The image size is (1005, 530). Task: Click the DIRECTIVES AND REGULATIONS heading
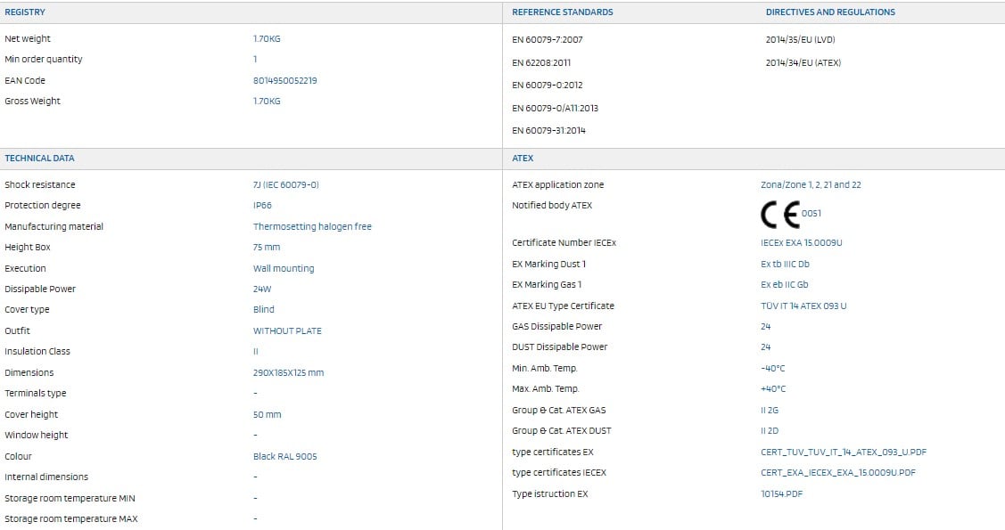[x=830, y=12]
